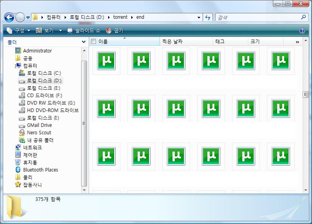This screenshot has width=312, height=224.
Task: Open the address bar history dropdown
Action: [199, 18]
